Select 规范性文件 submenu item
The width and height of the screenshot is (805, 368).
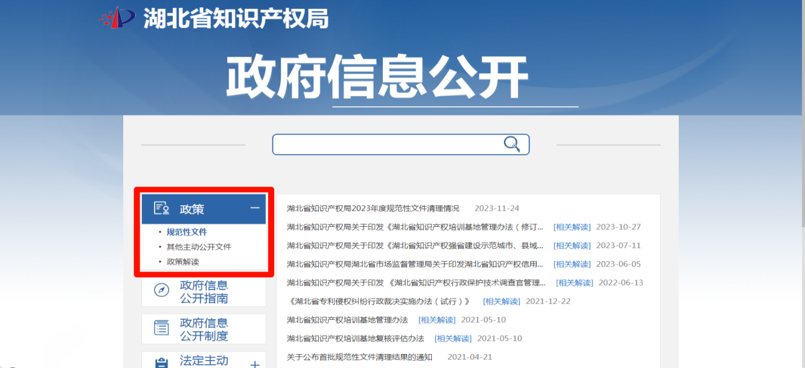coord(187,232)
